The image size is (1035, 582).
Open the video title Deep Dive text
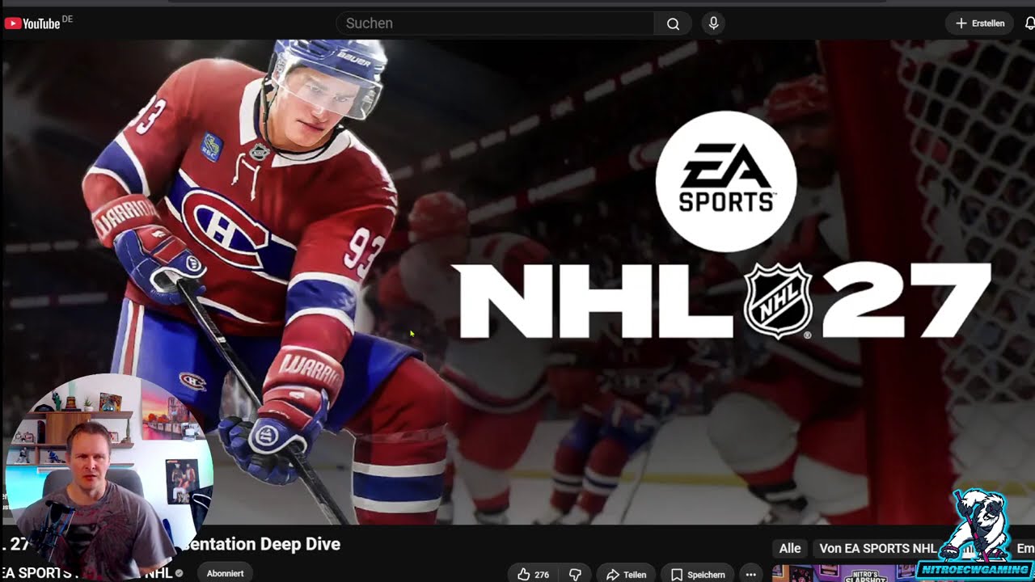tap(171, 544)
